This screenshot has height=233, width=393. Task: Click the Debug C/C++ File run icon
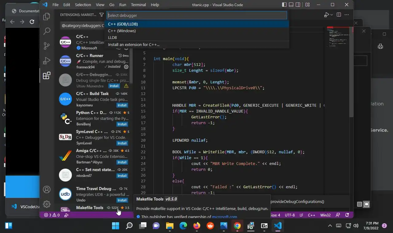tap(327, 15)
